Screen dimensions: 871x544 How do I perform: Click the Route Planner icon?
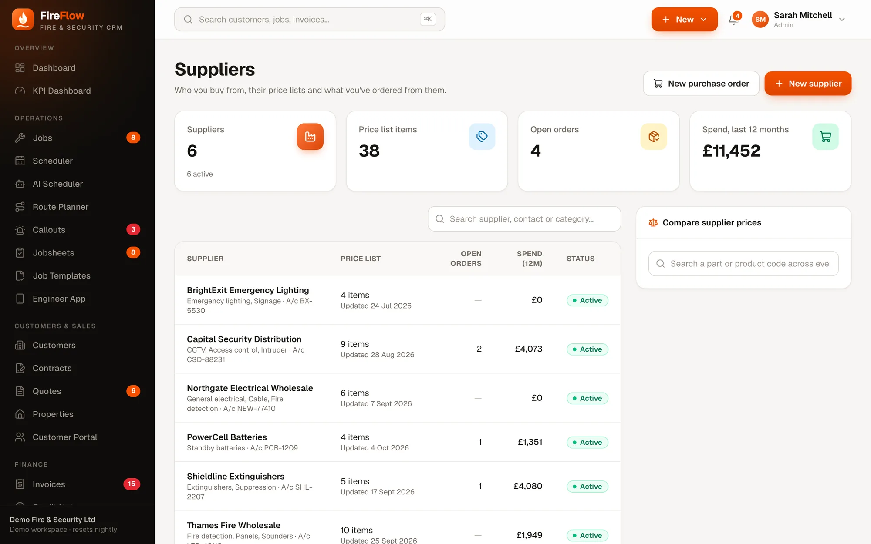coord(20,207)
